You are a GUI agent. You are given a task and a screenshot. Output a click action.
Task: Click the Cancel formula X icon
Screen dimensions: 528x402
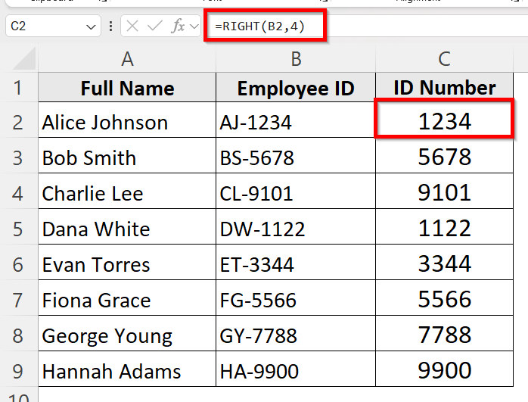click(x=132, y=26)
